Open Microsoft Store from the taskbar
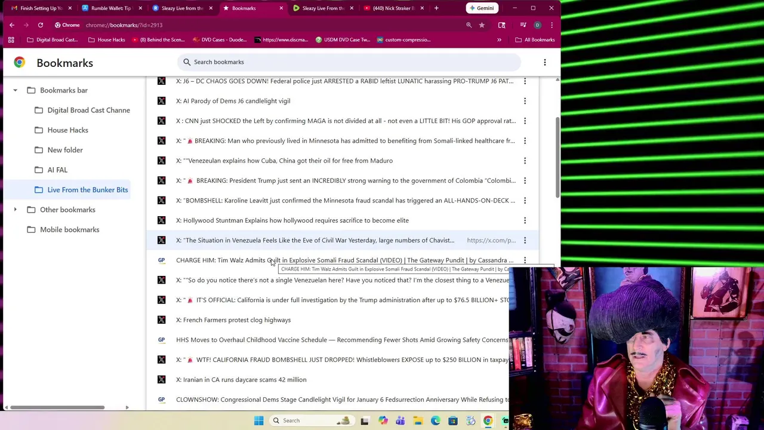The image size is (764, 430). click(453, 420)
